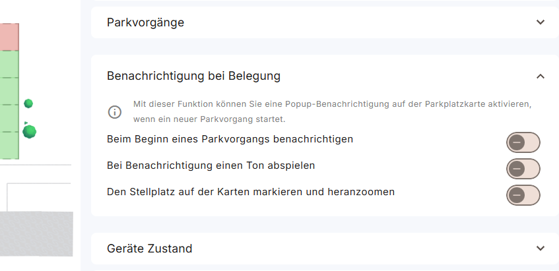Click the white building outline on the map
This screenshot has height=271, width=559.
click(x=38, y=196)
